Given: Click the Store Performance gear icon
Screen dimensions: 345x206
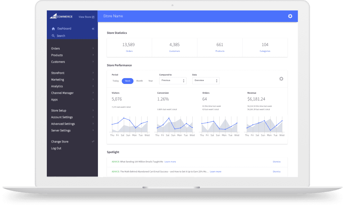Looking at the screenshot, I should [x=281, y=79].
